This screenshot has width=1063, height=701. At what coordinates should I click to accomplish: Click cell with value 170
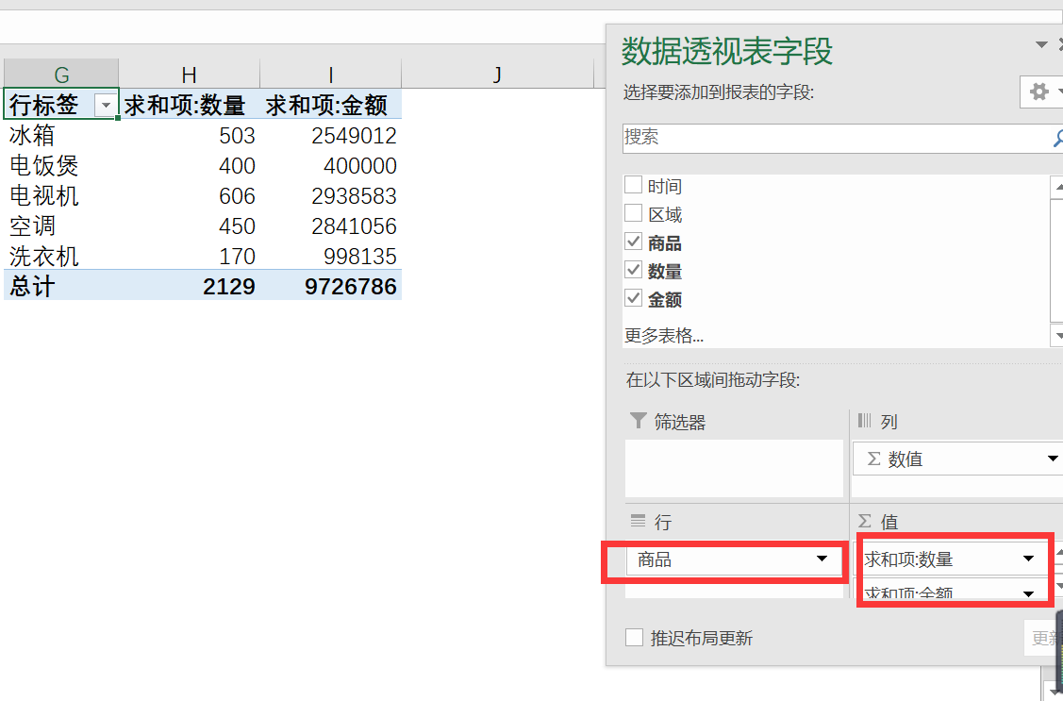coord(190,257)
